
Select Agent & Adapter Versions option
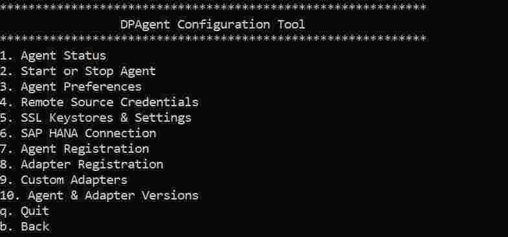click(99, 196)
